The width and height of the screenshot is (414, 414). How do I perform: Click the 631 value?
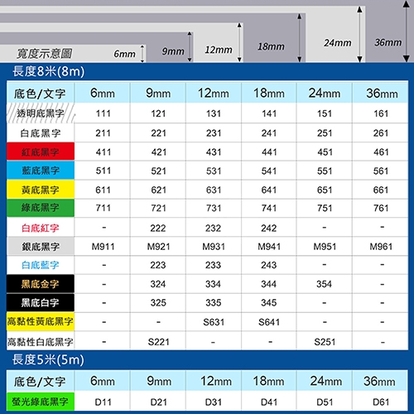coord(214,190)
